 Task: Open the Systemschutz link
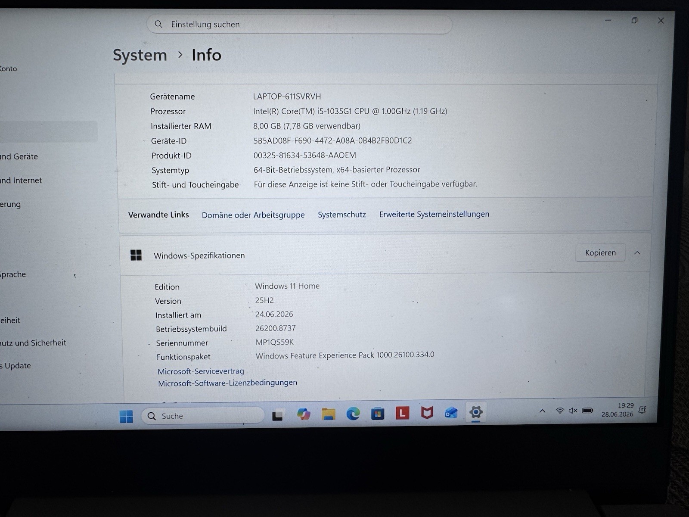coord(342,215)
